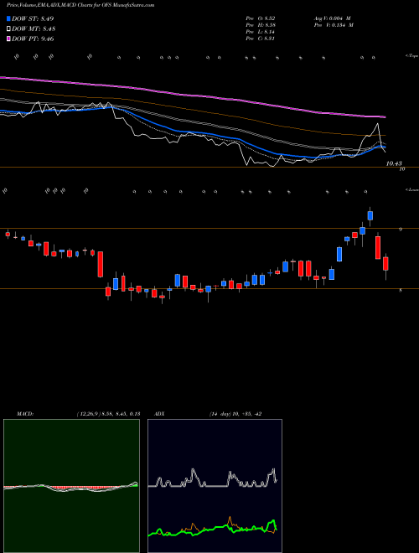Image resolution: width=419 pixels, height=553 pixels.
Task: Click the 'Avg V: 0.004 M' volume text
Action: click(x=332, y=18)
